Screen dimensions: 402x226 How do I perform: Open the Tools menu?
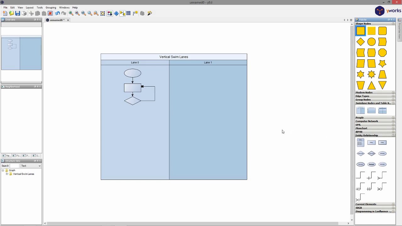coord(40,8)
